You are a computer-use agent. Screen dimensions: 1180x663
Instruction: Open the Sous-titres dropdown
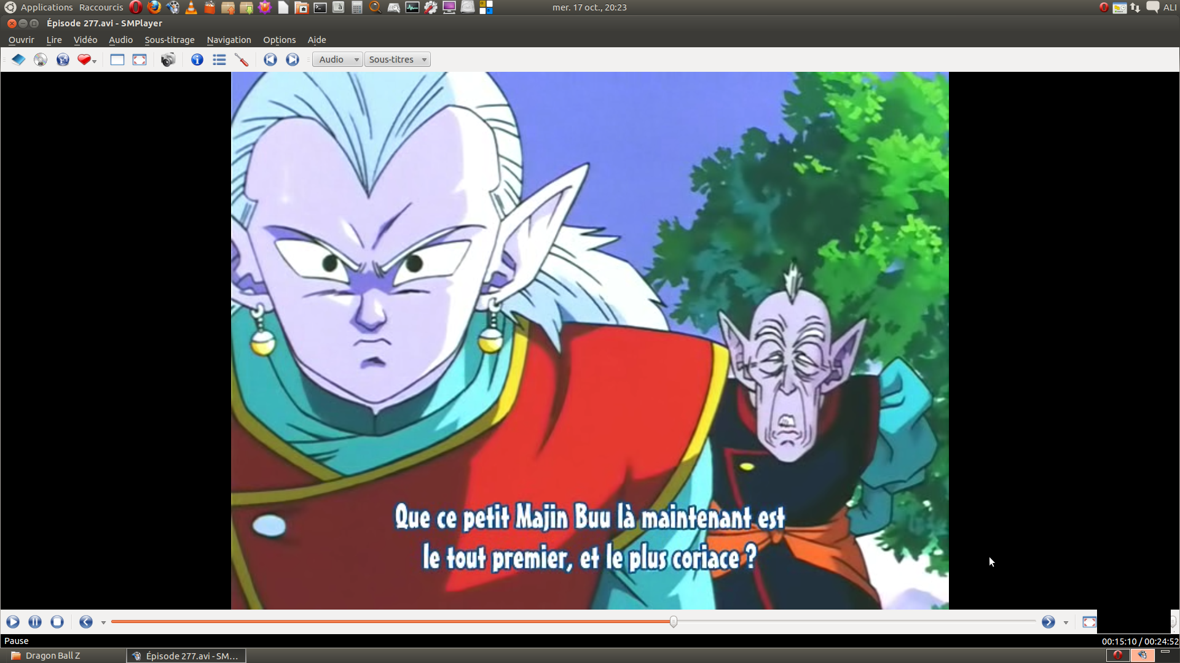398,60
